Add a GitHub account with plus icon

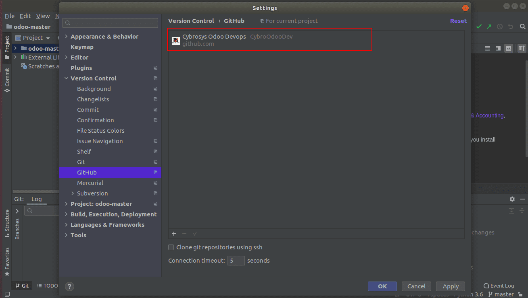[x=174, y=234]
